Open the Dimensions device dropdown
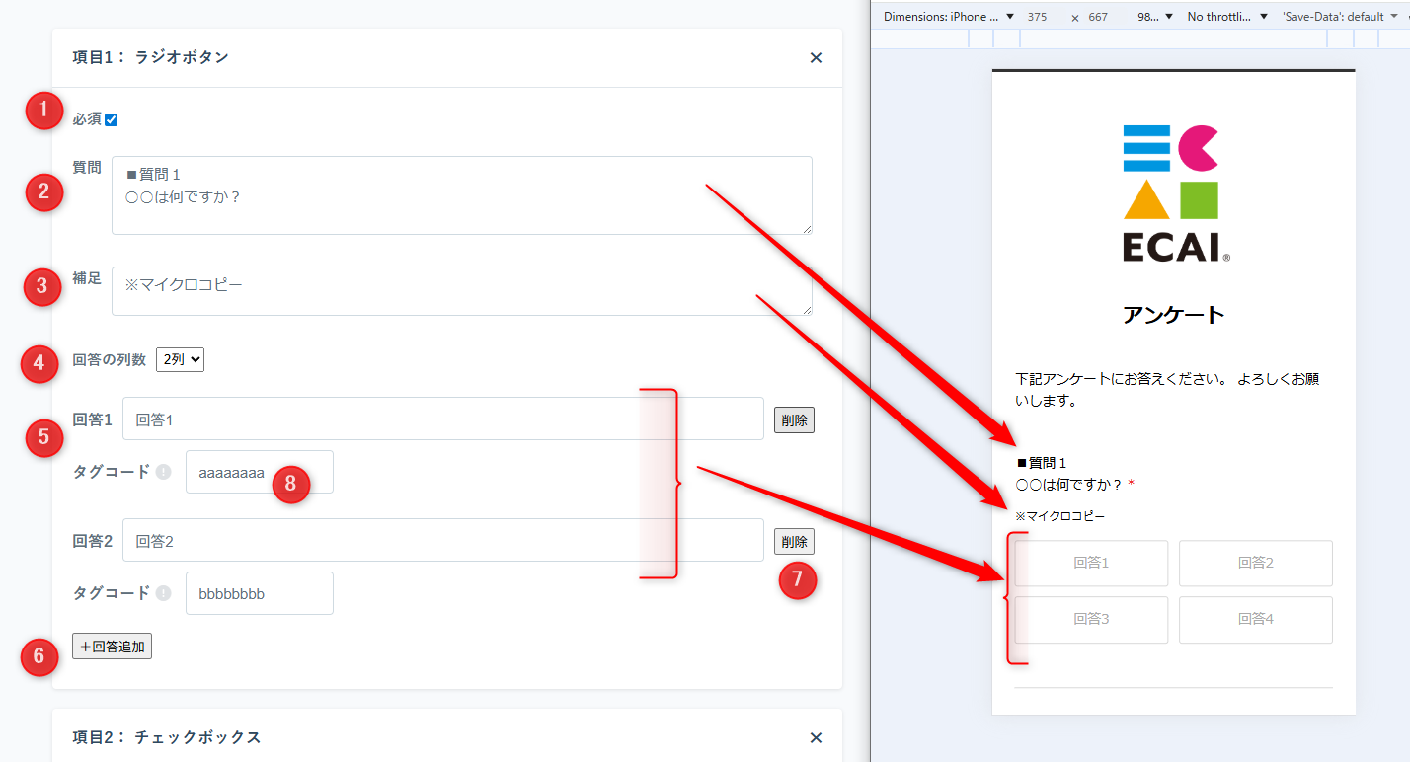The image size is (1410, 762). (948, 17)
